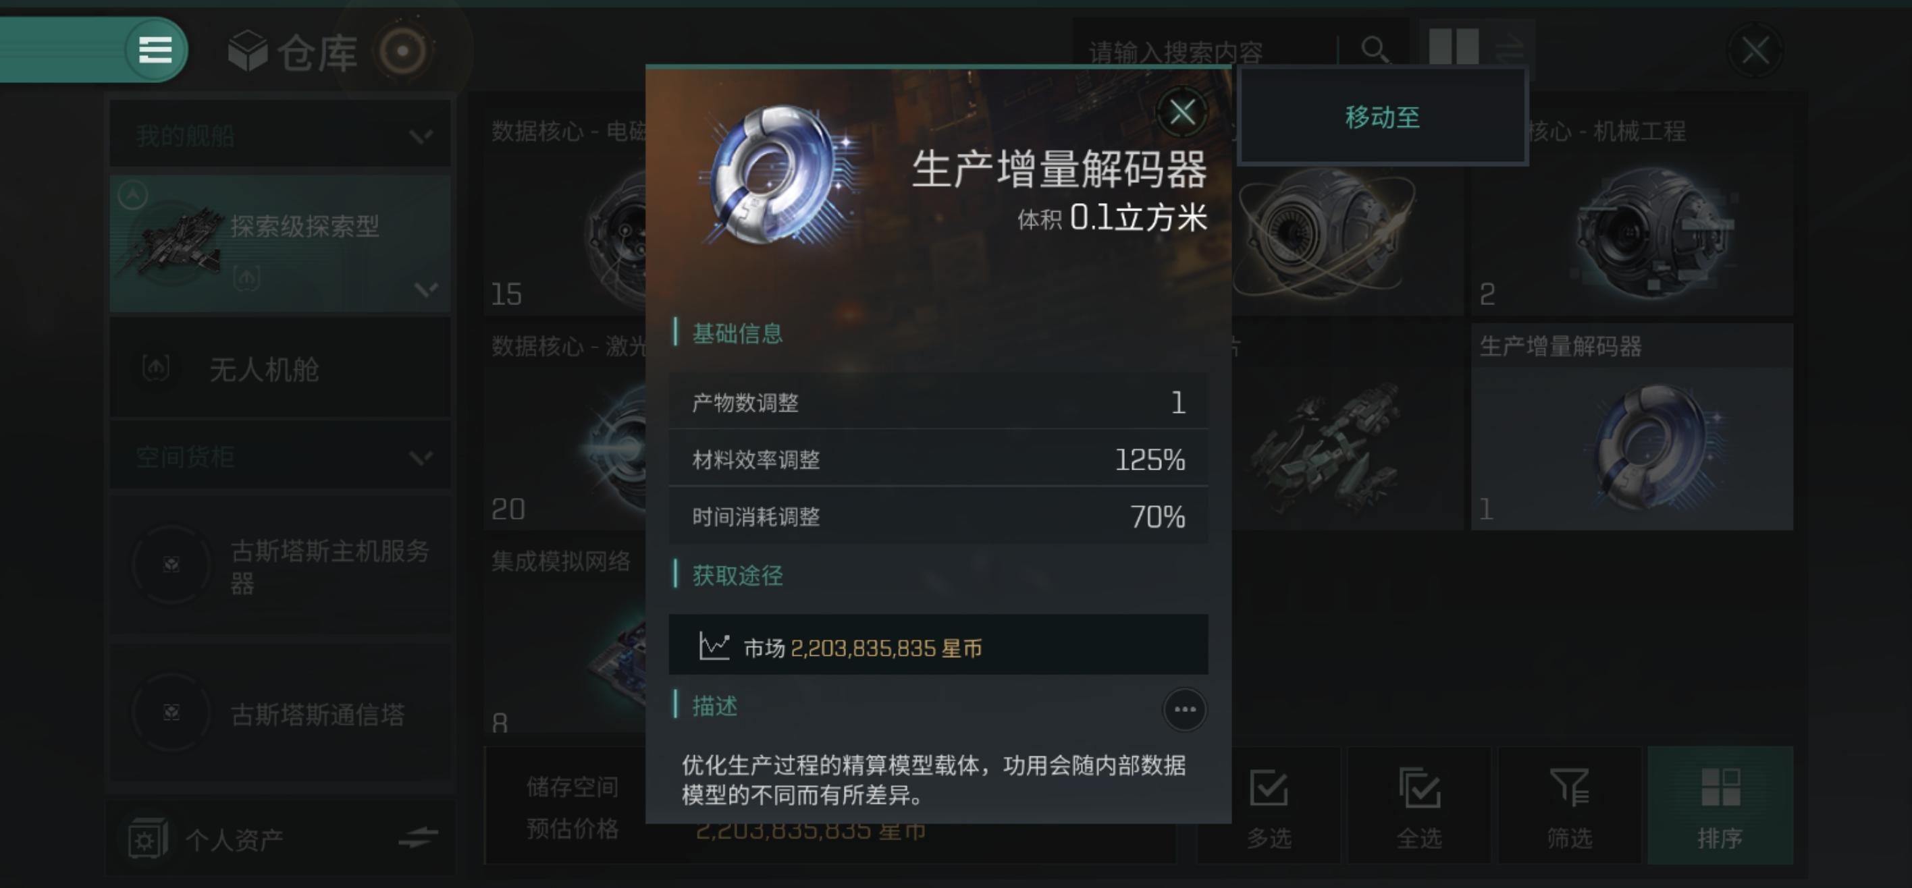Click the swap arrows icon beside grid view
Screen dimensions: 1912x888
click(x=1510, y=51)
